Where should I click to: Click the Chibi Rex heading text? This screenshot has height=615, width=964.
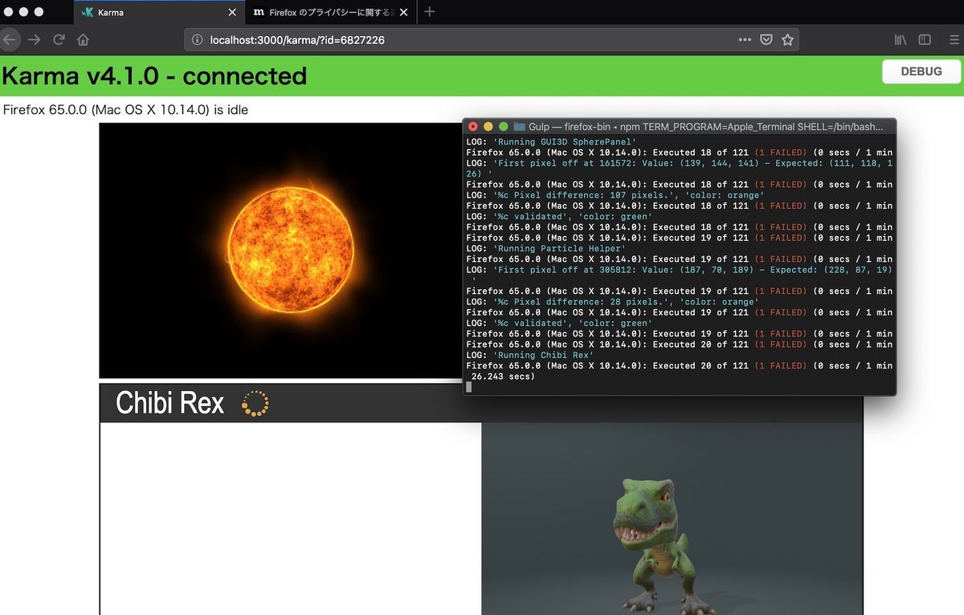170,403
